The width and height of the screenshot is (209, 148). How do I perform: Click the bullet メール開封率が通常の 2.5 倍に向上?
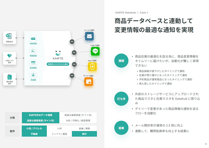159,125
